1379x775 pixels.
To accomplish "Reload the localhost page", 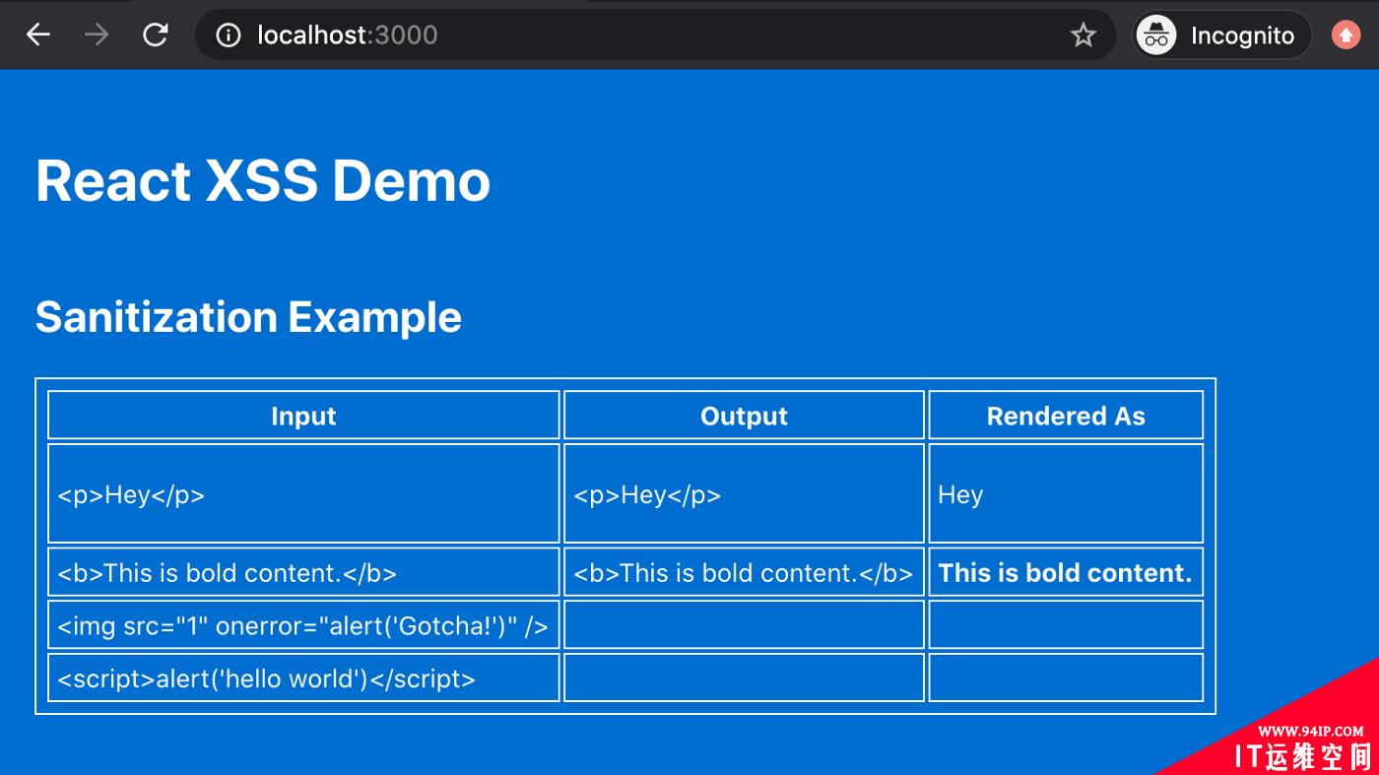I will (x=156, y=35).
